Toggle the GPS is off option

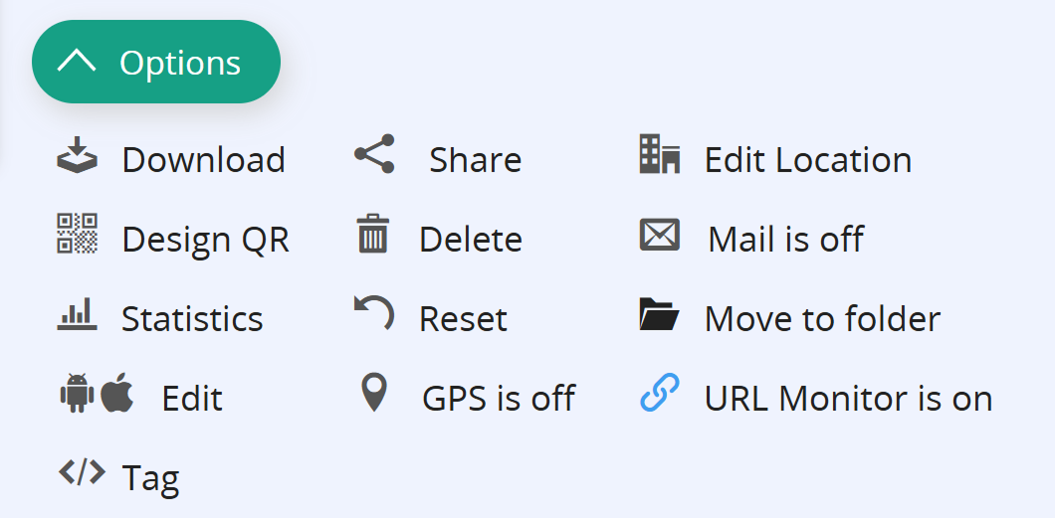click(x=498, y=399)
